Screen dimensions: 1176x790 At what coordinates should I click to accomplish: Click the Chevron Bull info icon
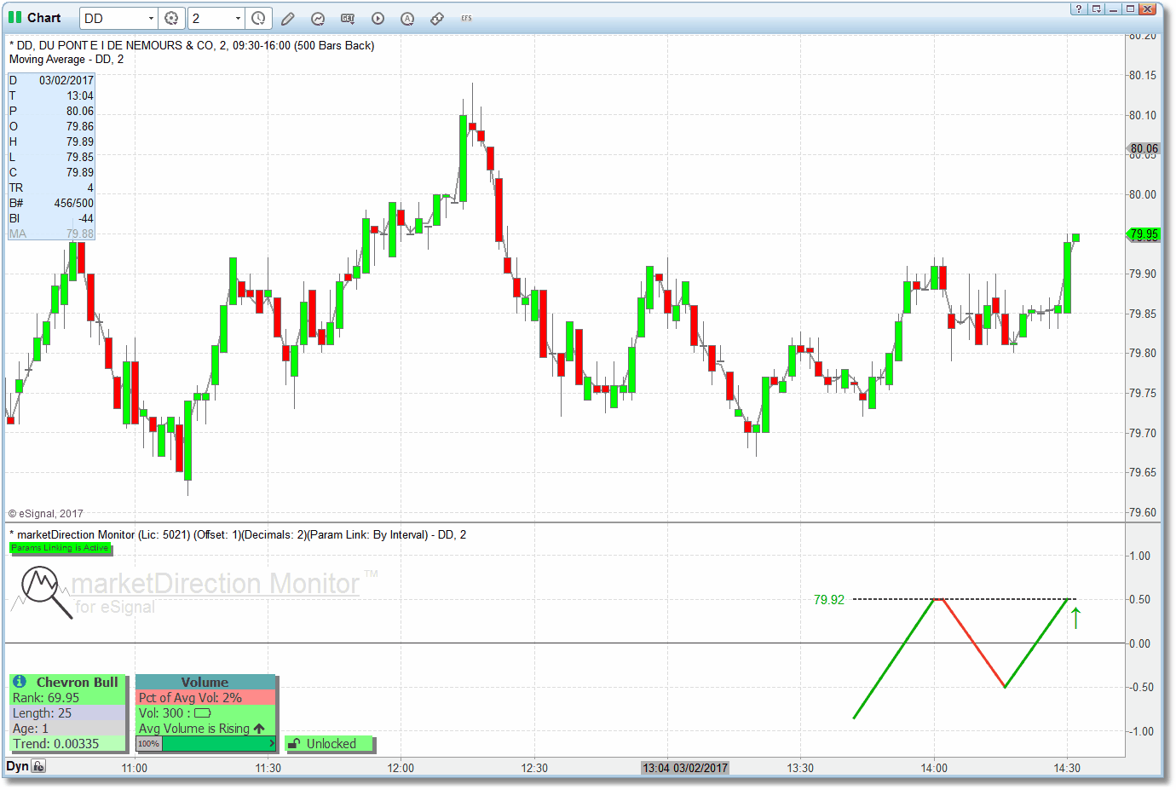[x=20, y=682]
